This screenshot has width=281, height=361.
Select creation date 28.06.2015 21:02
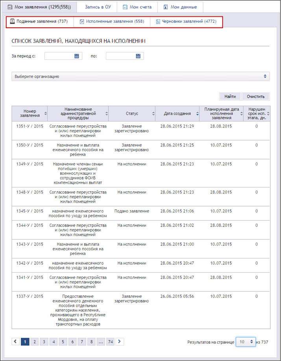click(x=177, y=225)
